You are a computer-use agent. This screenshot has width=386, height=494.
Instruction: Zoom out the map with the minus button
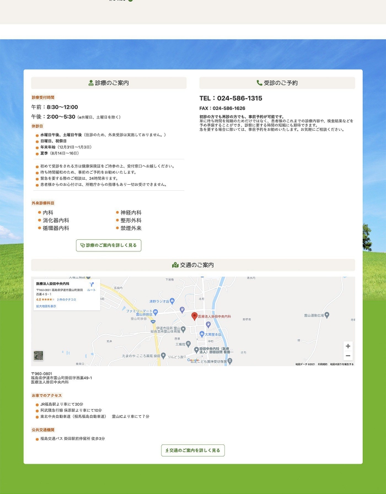pos(348,356)
